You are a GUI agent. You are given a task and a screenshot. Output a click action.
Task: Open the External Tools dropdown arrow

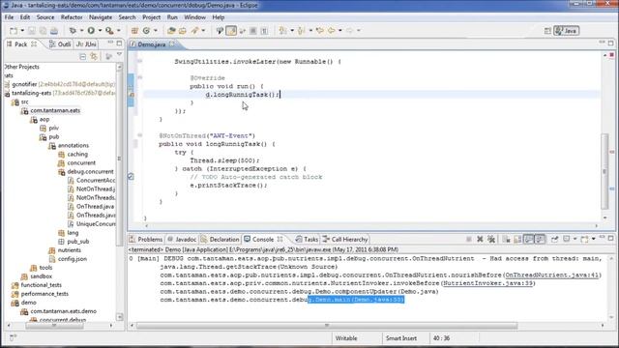[118, 30]
